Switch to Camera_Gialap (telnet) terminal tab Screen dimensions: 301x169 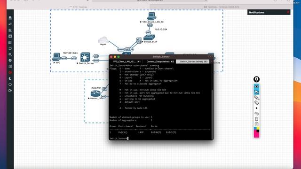160,61
